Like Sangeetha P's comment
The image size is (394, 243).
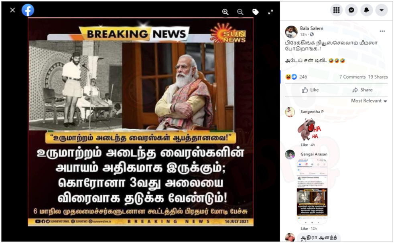tap(304, 145)
